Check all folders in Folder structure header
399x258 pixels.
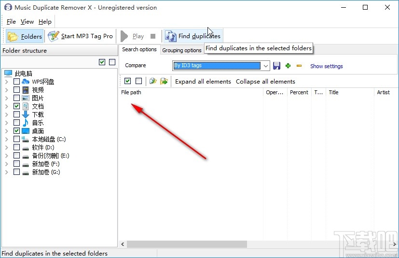[x=102, y=62]
